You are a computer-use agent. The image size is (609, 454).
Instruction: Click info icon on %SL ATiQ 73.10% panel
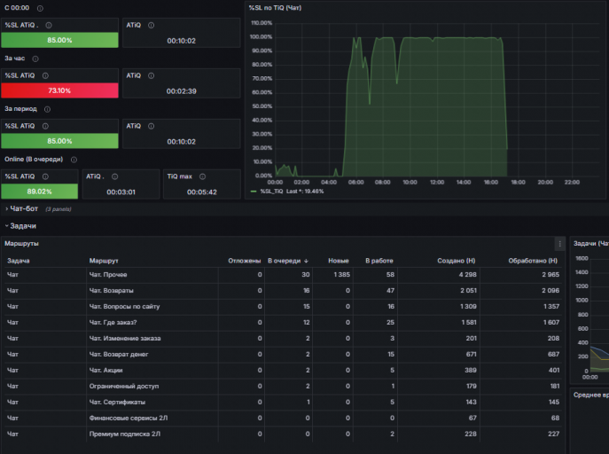45,75
